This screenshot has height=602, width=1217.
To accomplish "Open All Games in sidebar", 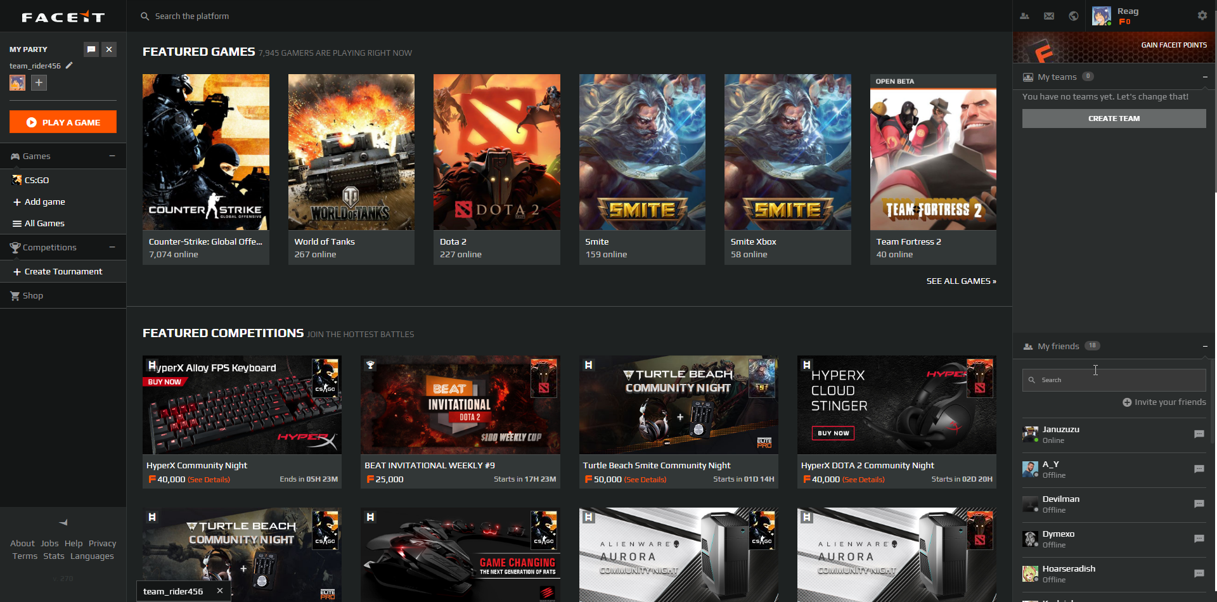I will 39,223.
